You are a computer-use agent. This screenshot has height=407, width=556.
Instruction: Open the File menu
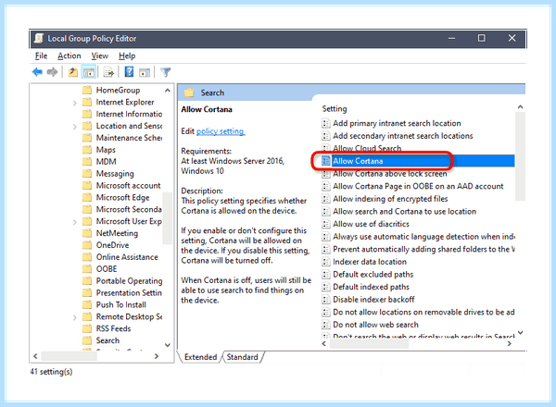point(41,55)
